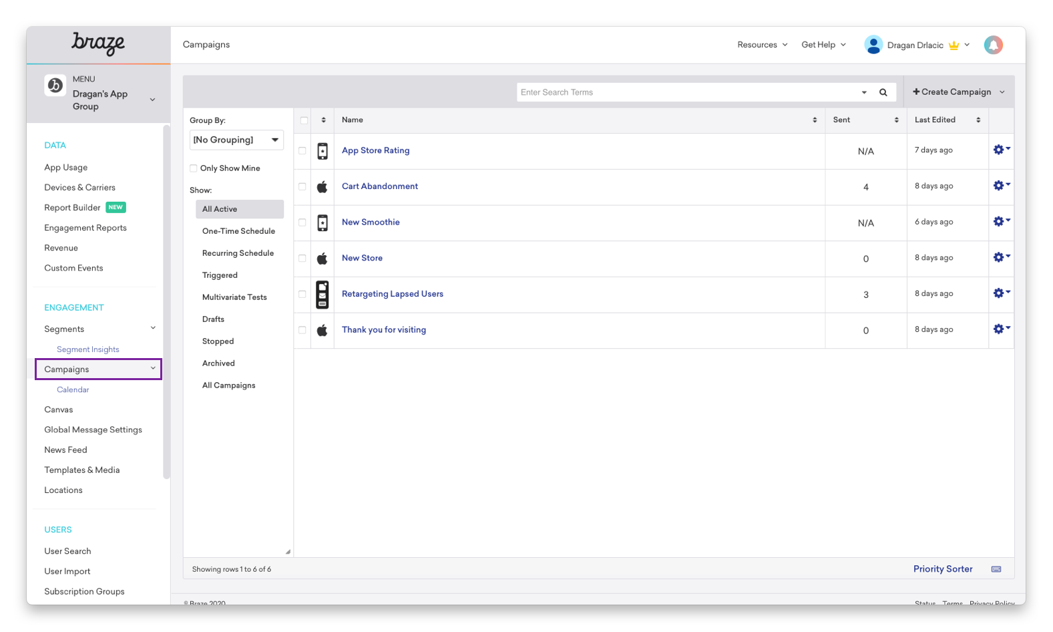Click the user avatar icon
This screenshot has height=632, width=1053.
(x=873, y=45)
